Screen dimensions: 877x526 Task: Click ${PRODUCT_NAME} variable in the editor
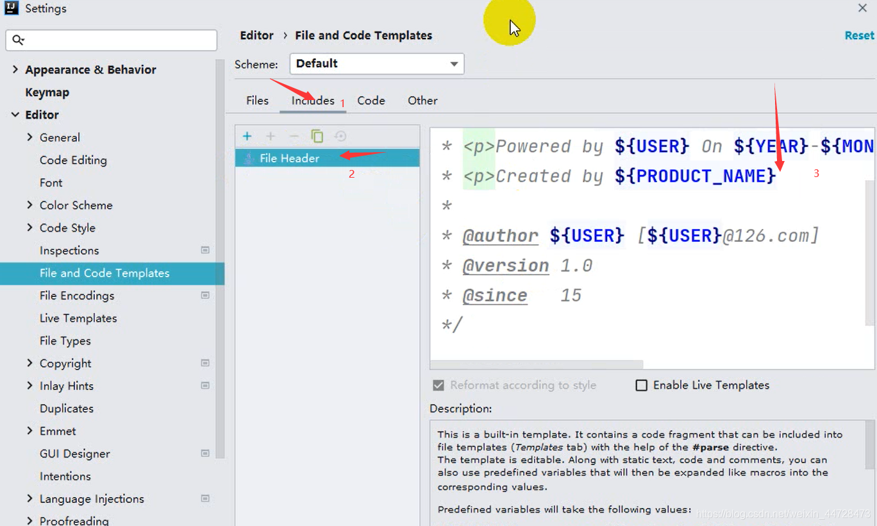[x=696, y=176]
